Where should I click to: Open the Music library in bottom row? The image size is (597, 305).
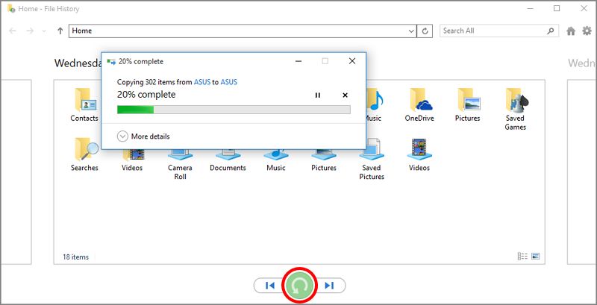275,160
